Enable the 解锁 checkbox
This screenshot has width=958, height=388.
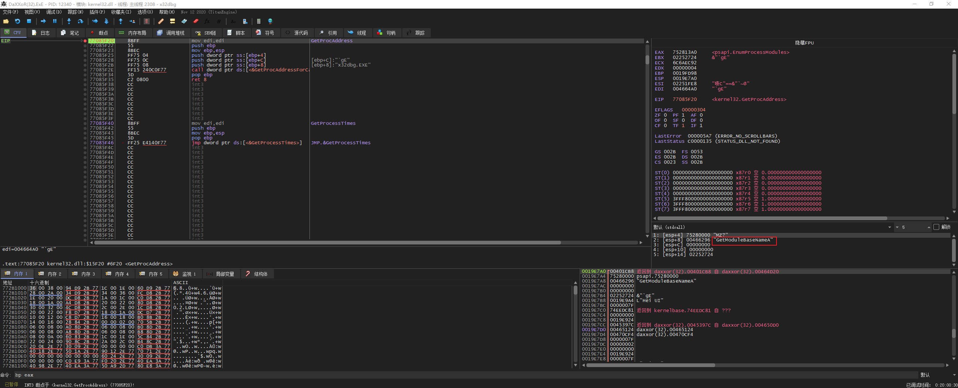pyautogui.click(x=936, y=227)
